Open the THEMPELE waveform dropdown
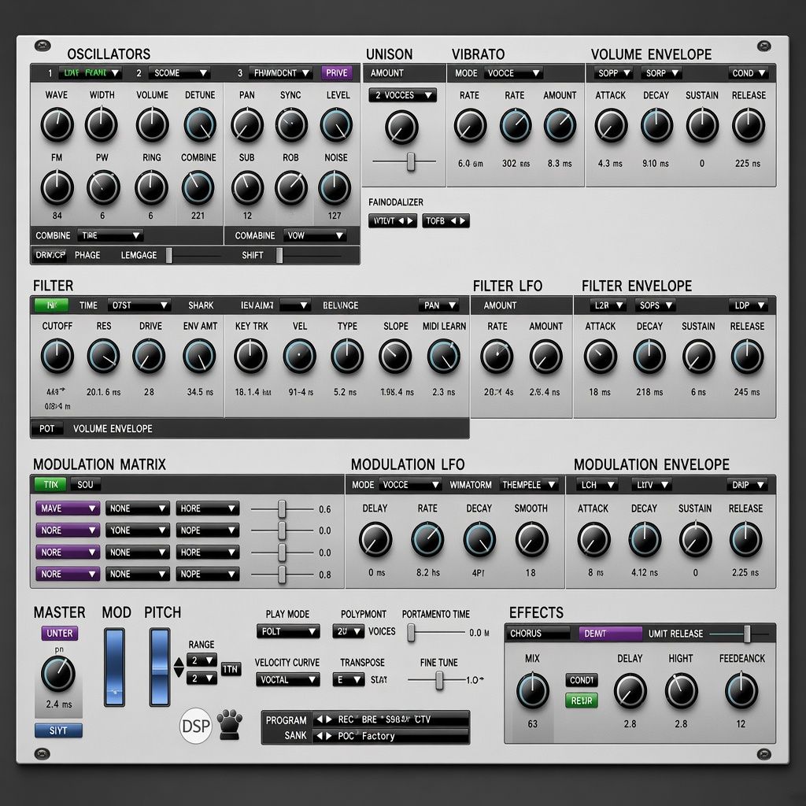 point(529,485)
